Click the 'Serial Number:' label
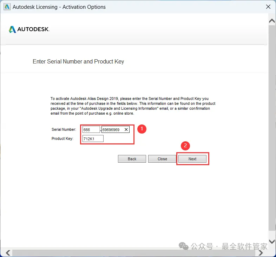The image size is (276, 257). [64, 130]
